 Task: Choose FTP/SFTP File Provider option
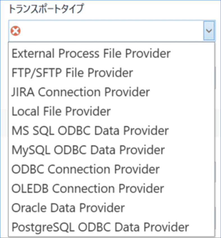click(72, 73)
